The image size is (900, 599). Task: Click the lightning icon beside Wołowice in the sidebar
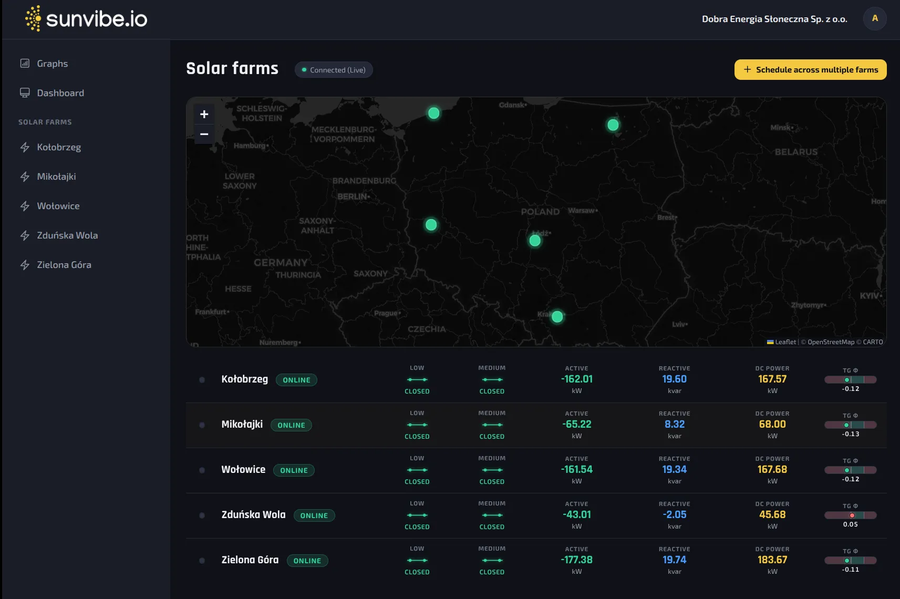[25, 206]
